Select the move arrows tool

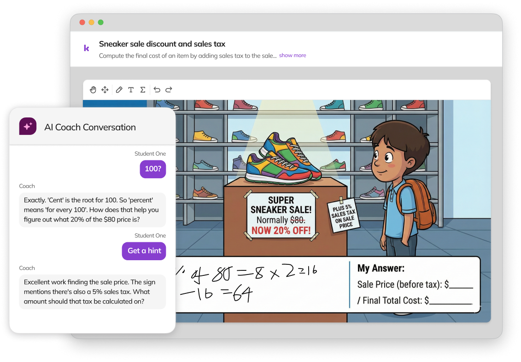[x=105, y=90]
